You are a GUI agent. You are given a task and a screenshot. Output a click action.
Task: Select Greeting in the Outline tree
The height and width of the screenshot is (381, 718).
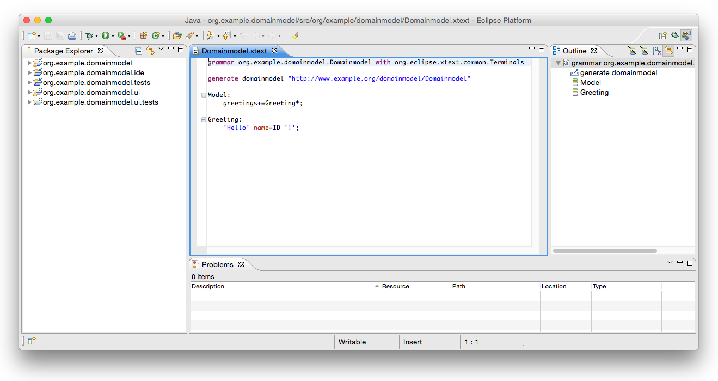[x=594, y=93]
